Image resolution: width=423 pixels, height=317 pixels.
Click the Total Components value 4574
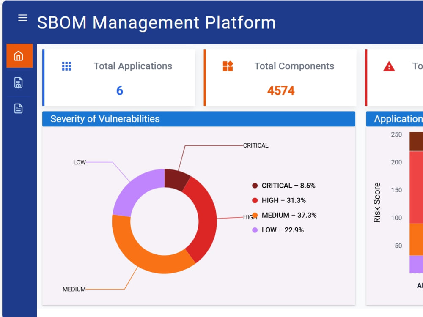(281, 90)
